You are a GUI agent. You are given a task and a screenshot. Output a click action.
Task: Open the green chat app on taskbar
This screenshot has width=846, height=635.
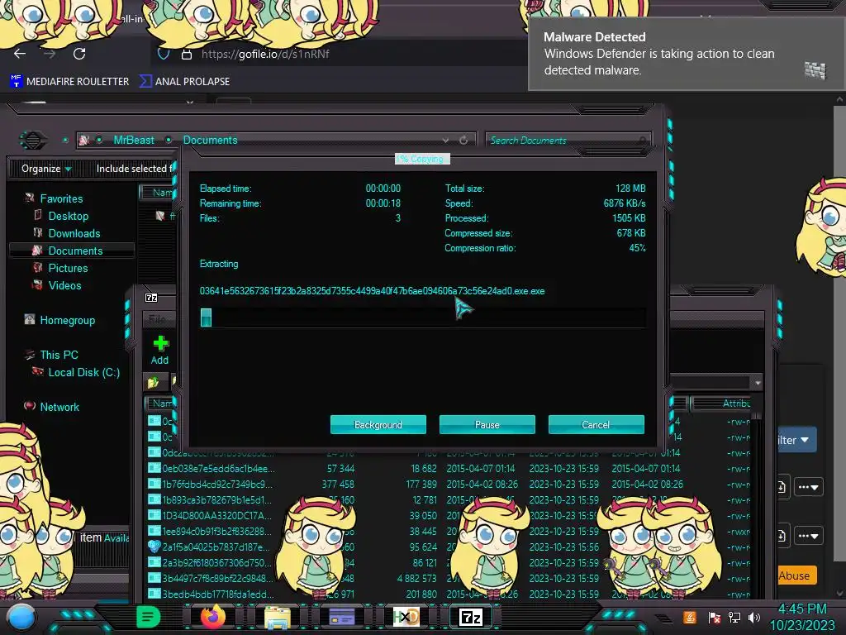148,617
